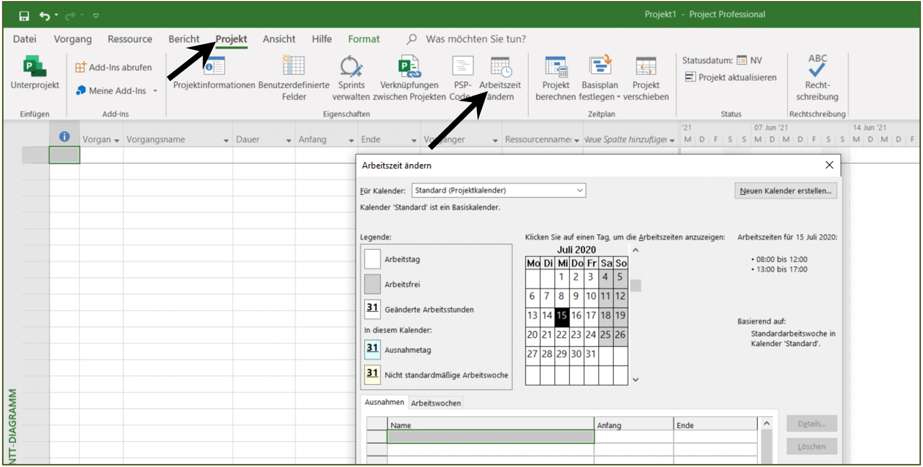This screenshot has width=923, height=467.
Task: Save project using the floppy disk icon
Action: (x=24, y=16)
